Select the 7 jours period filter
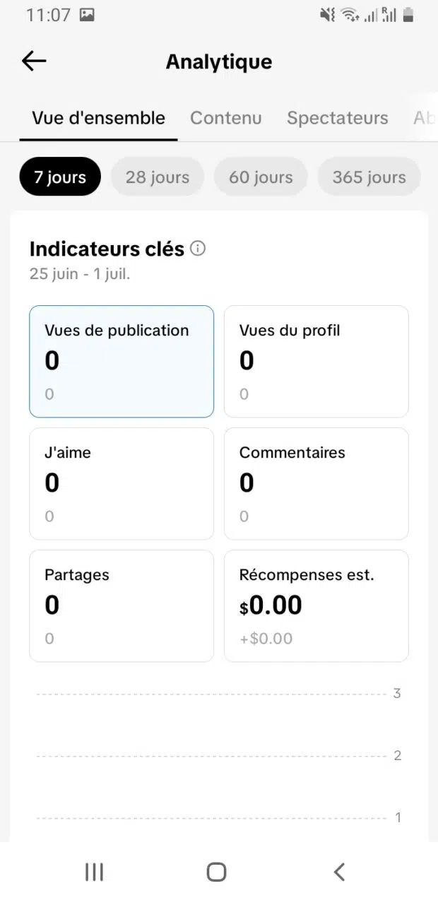 point(60,177)
